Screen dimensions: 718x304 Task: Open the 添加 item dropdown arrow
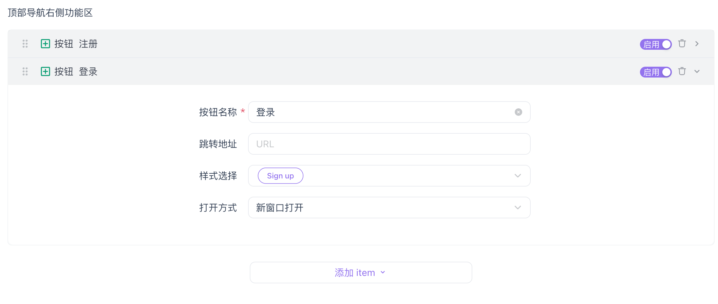click(x=383, y=272)
